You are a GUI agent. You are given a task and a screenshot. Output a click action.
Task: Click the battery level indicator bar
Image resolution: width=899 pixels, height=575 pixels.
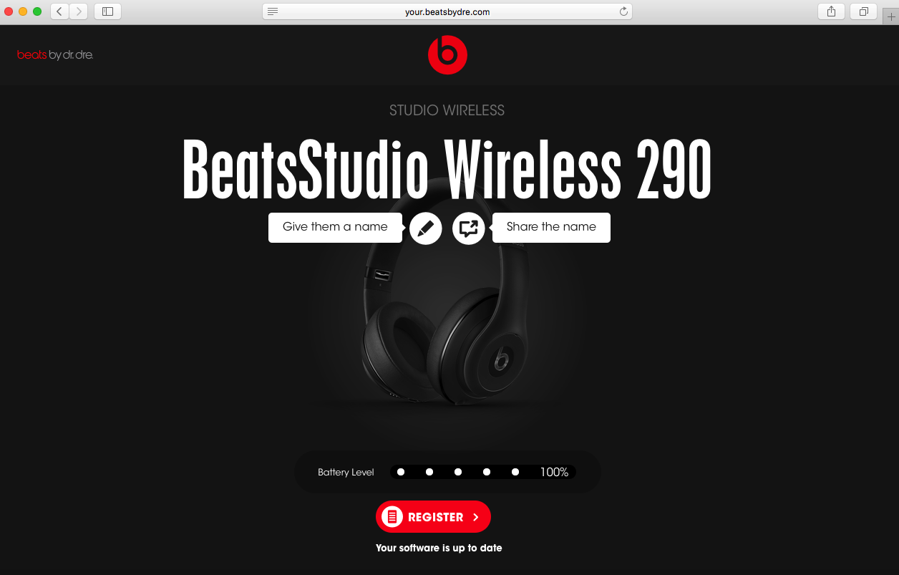[x=482, y=472]
